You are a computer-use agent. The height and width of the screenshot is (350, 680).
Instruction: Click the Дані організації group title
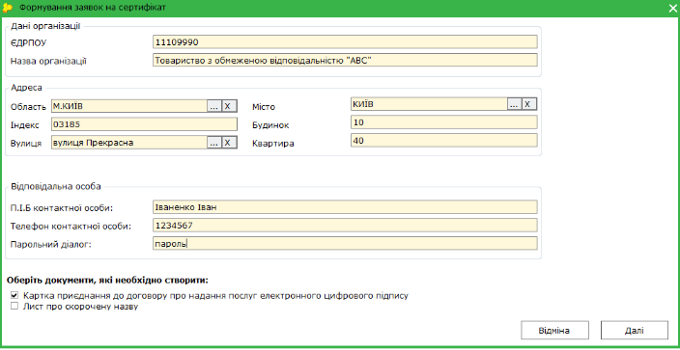pos(45,26)
